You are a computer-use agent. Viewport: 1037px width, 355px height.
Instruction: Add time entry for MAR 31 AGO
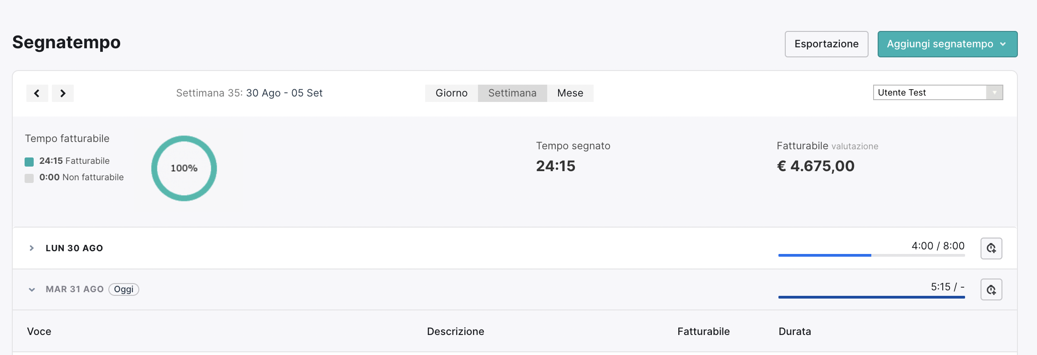(991, 289)
